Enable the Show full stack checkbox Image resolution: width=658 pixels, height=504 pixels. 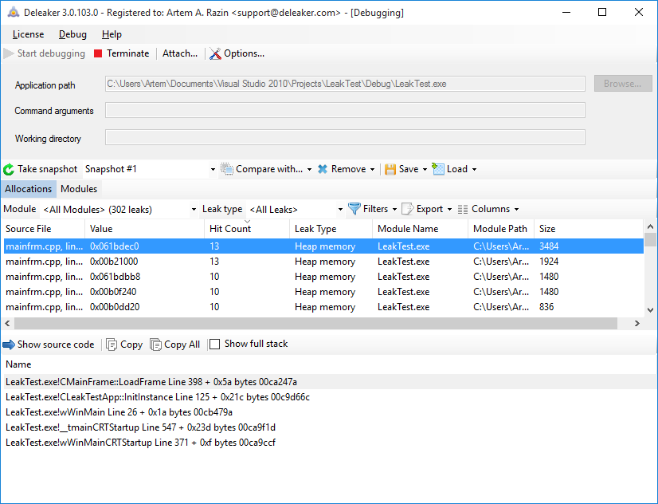[x=213, y=345]
